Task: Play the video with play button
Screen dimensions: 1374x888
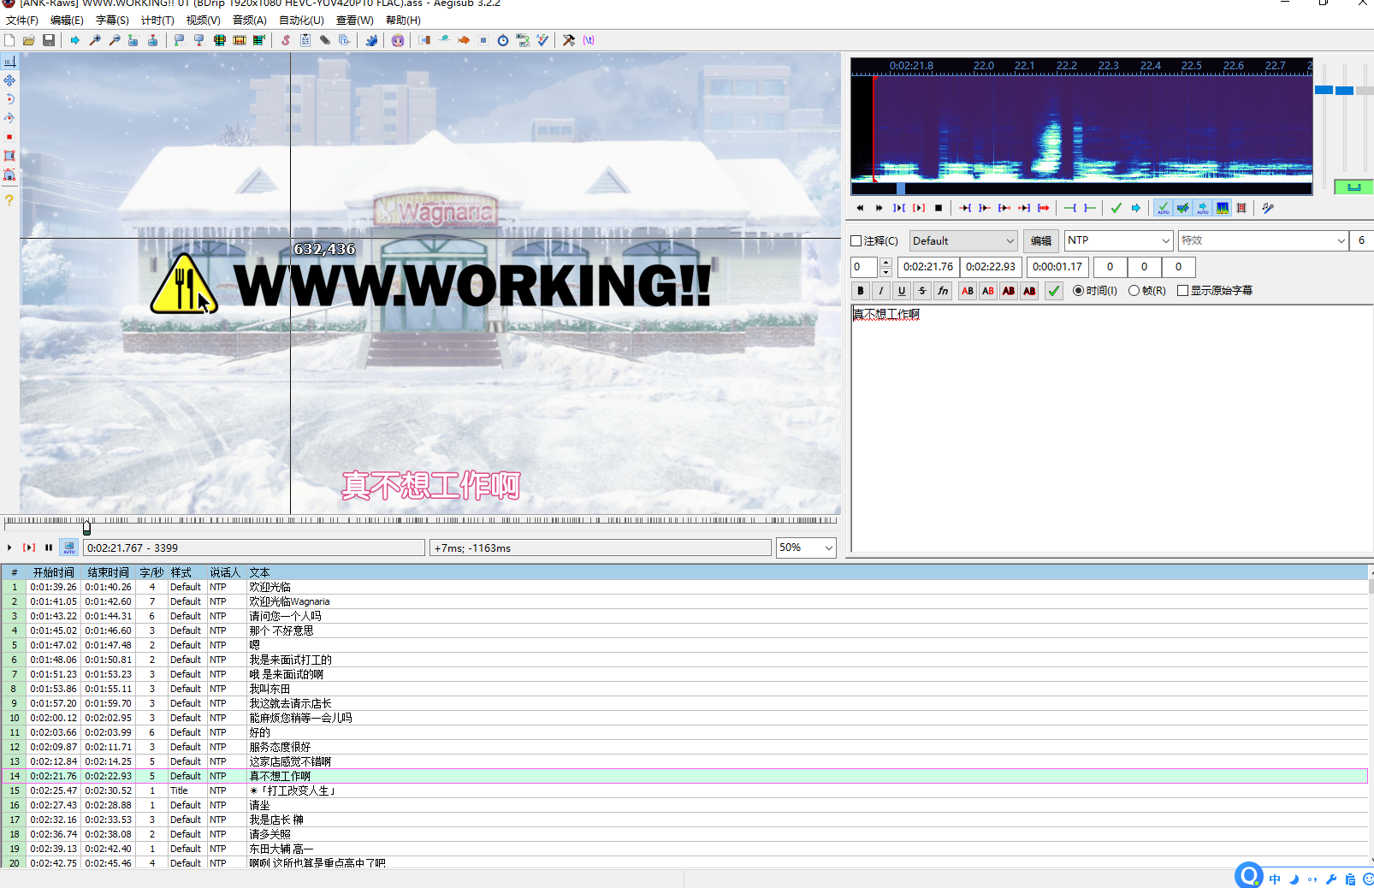Action: [x=9, y=548]
